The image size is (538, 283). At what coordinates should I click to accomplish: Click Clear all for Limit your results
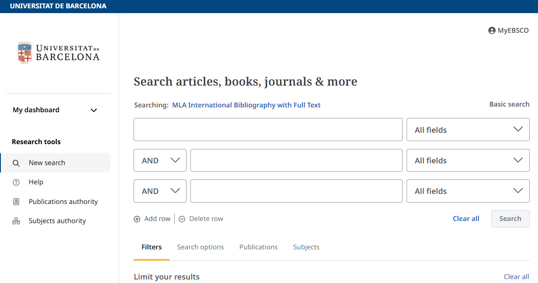click(517, 277)
